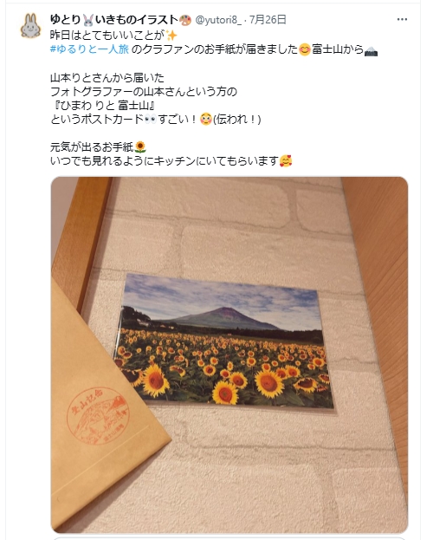Viewport: 433px width, 540px height.
Task: Click the sparkles emoji after 昨日はとてもいいことが
Action: tap(171, 36)
